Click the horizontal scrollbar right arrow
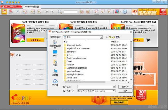 128,82
